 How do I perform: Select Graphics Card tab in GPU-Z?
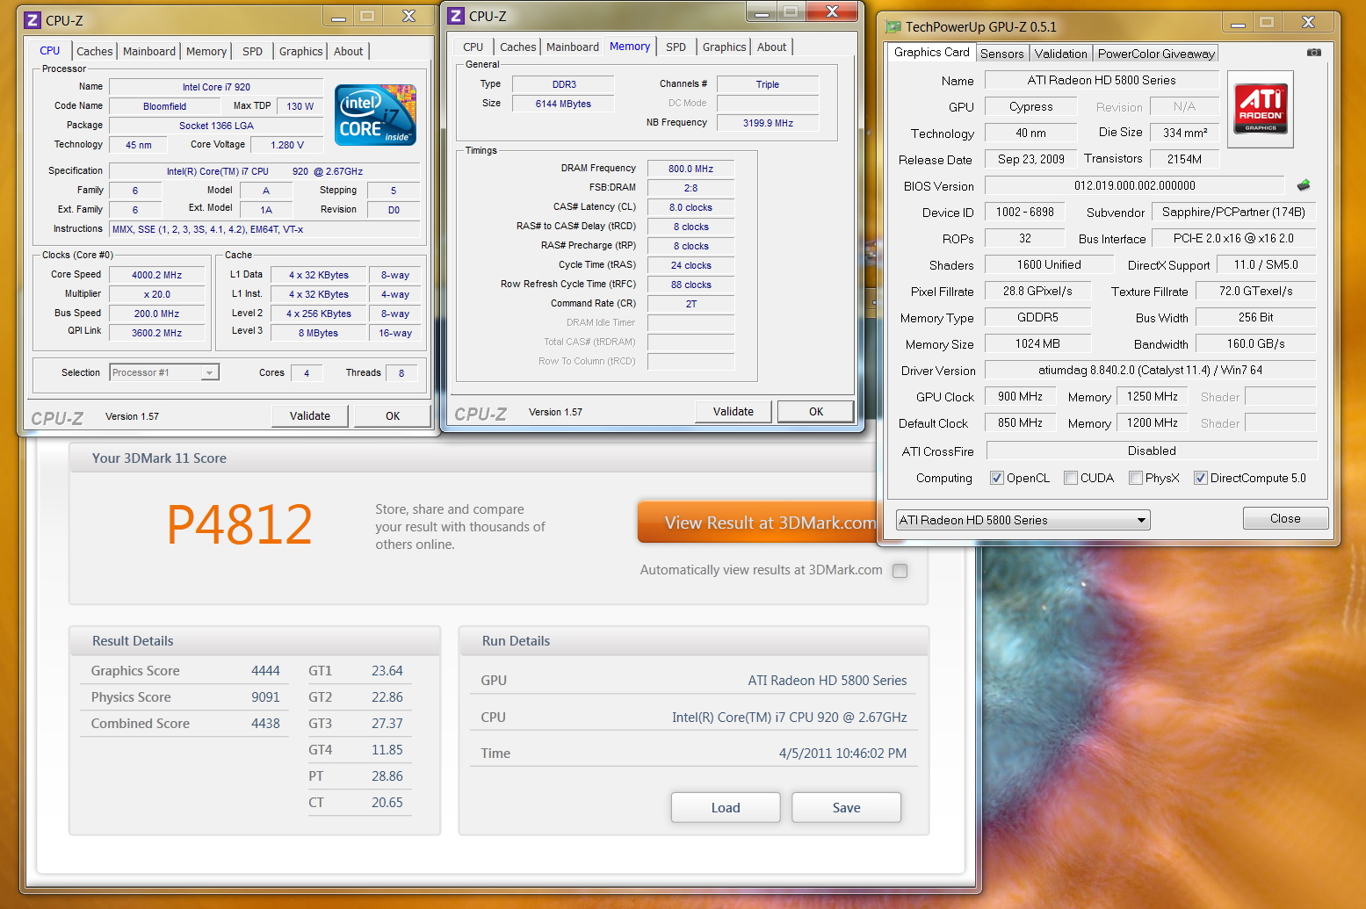931,52
